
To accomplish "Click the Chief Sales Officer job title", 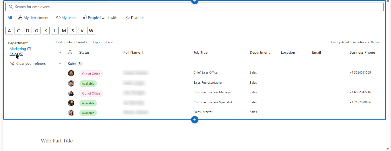I will pos(206,73).
